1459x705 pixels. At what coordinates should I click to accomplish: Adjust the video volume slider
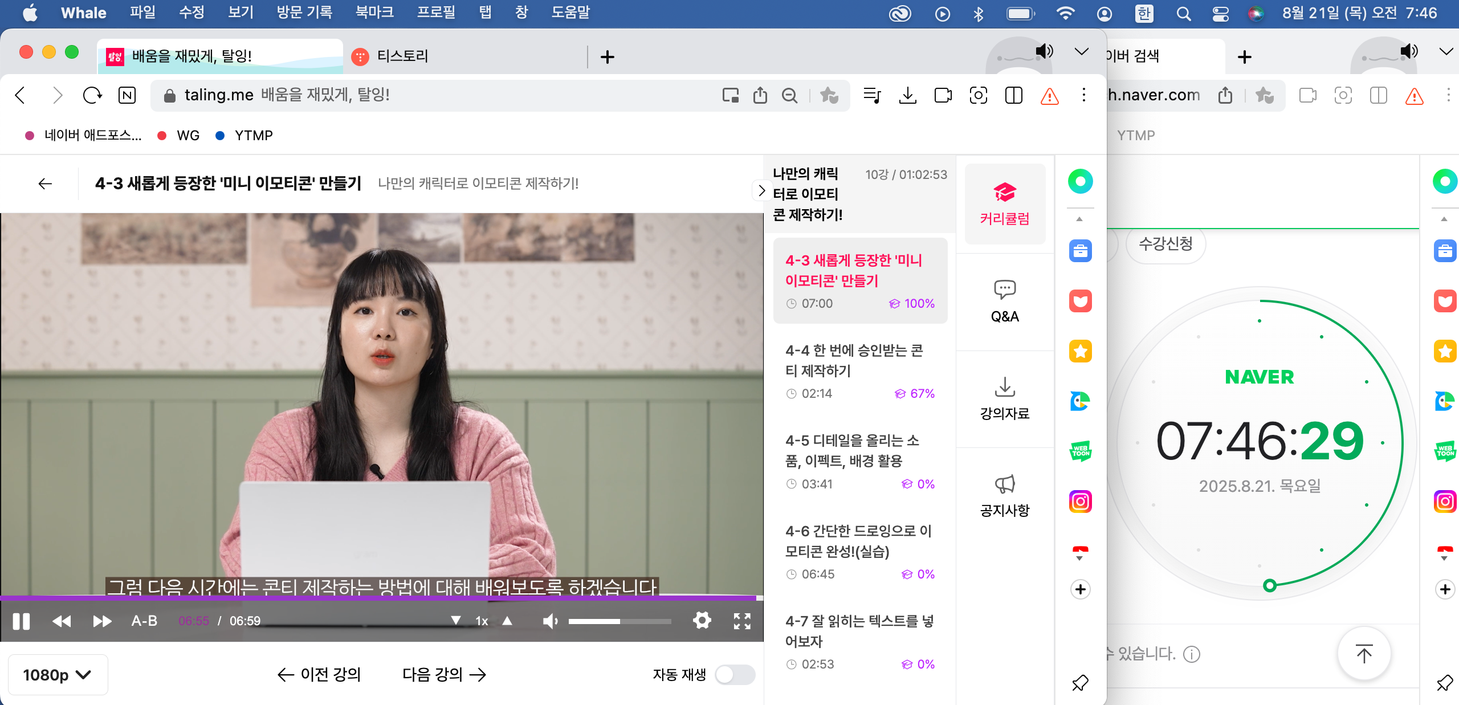tap(619, 621)
